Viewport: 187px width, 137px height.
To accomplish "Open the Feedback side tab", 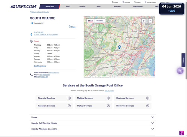I will (183, 60).
